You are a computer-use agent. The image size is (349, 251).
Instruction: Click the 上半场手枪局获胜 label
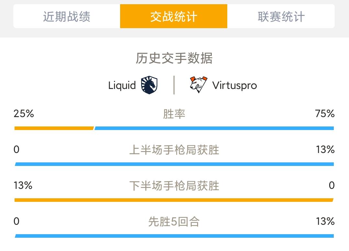[x=174, y=150]
